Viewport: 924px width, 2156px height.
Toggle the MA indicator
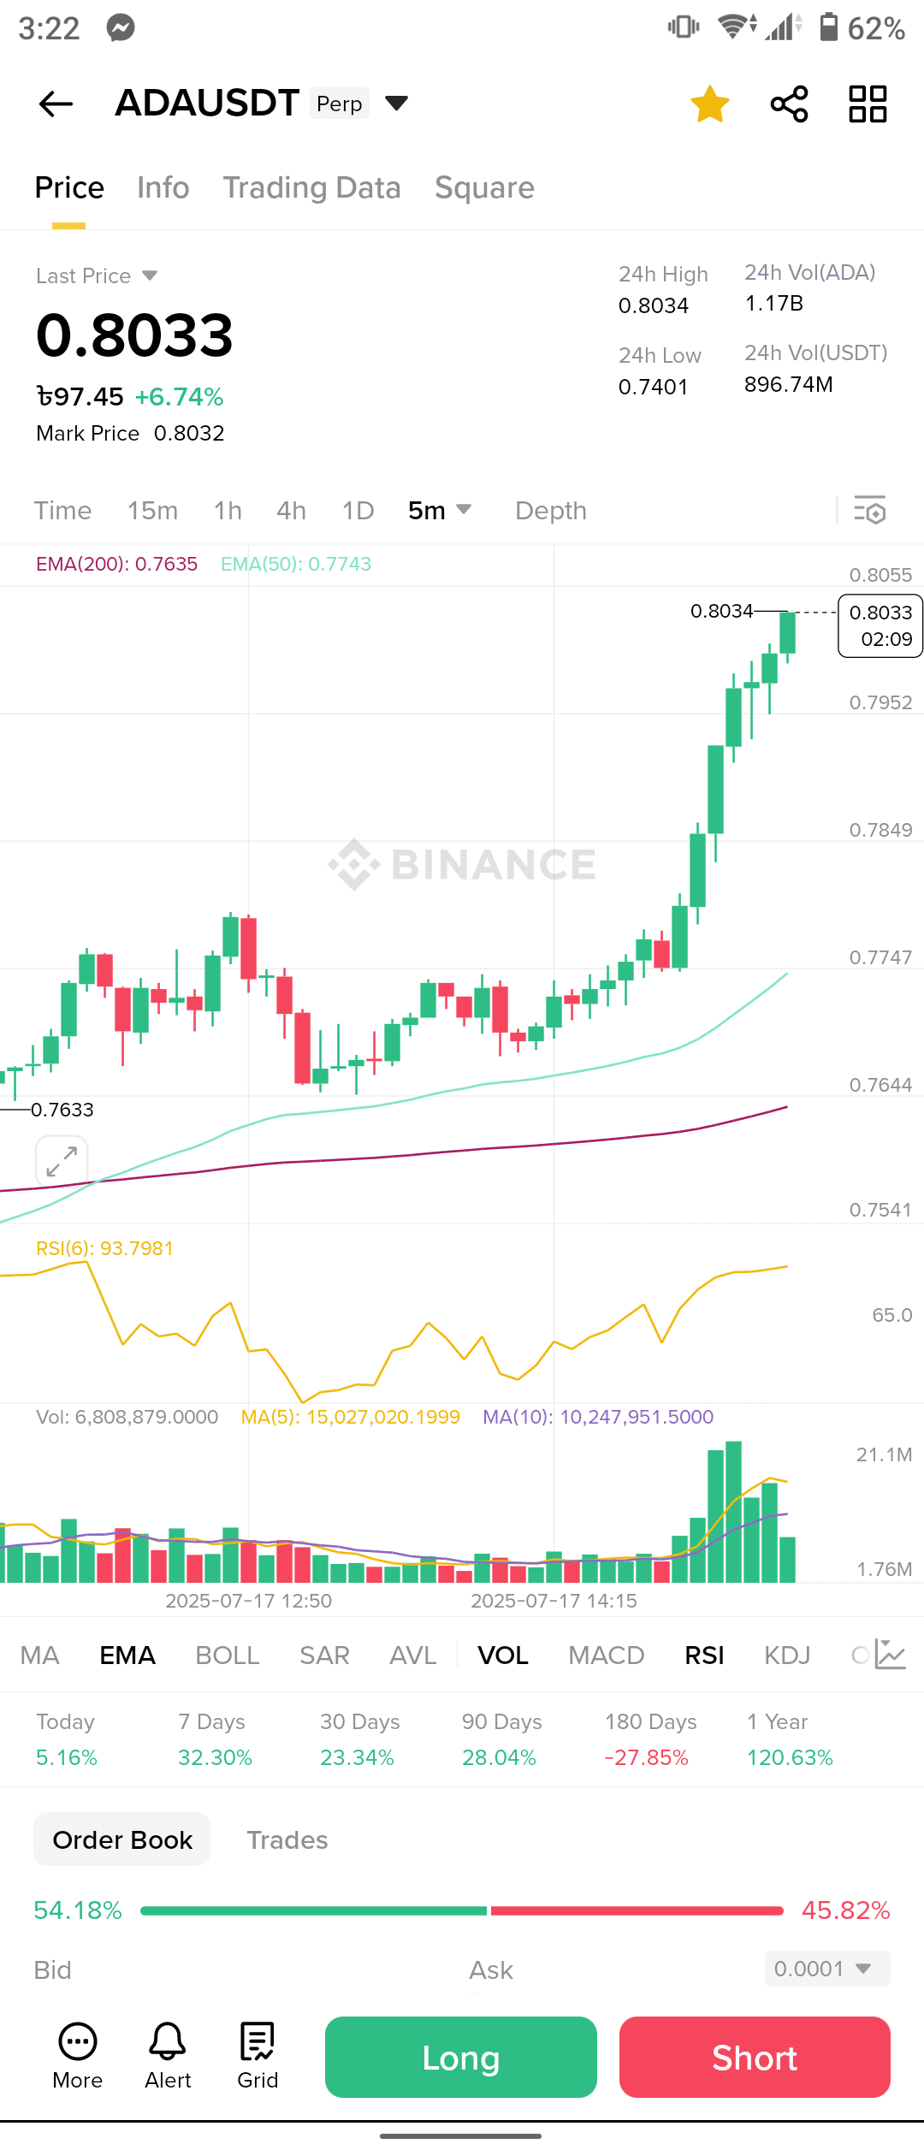[x=40, y=1655]
